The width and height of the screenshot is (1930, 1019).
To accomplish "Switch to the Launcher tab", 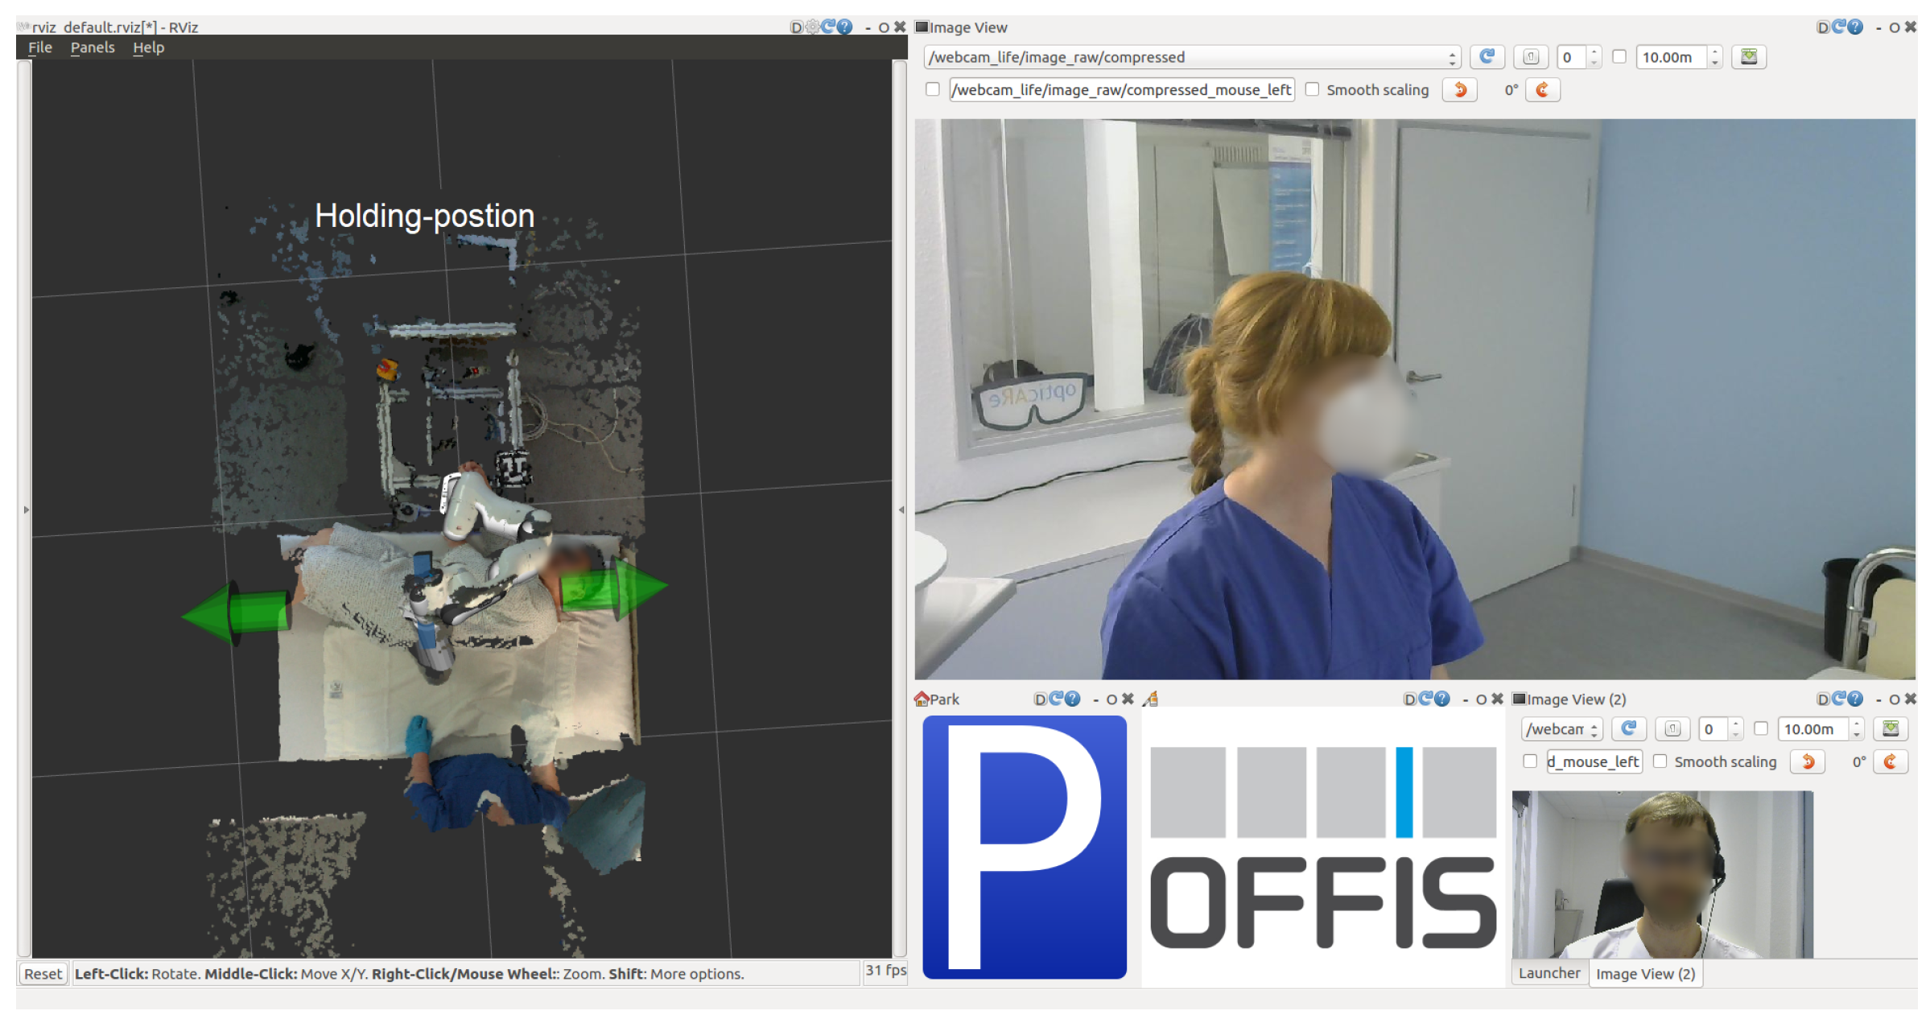I will point(1549,973).
